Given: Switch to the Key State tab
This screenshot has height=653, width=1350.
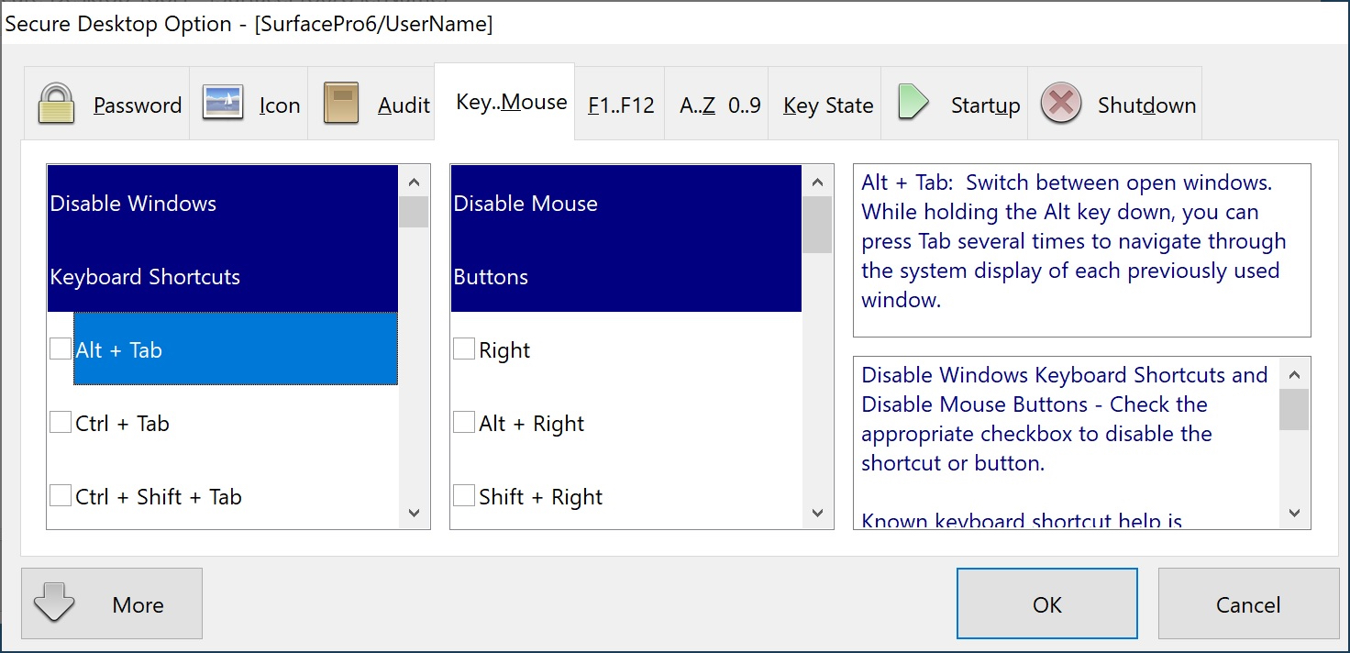Looking at the screenshot, I should pyautogui.click(x=825, y=104).
